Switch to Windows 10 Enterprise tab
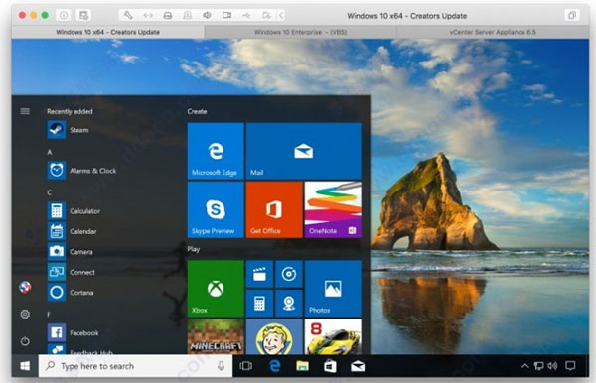596x383 pixels. point(300,32)
